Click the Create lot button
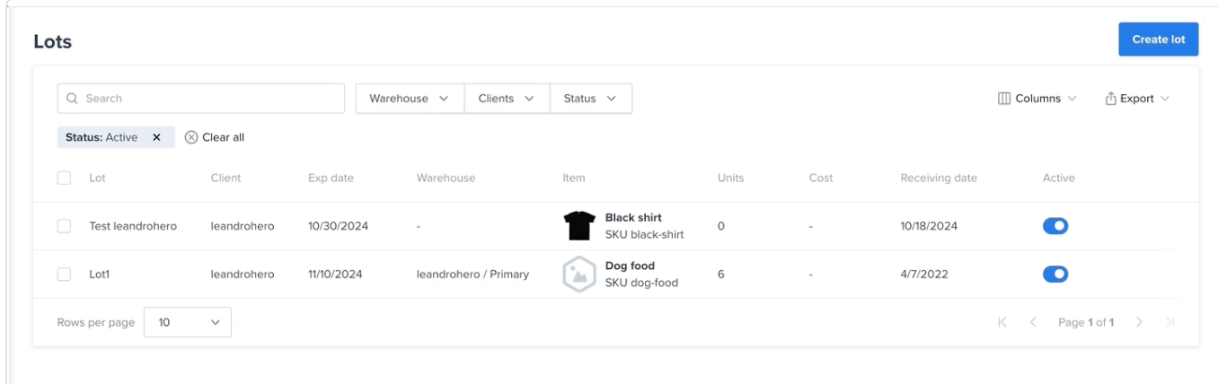 click(1158, 39)
